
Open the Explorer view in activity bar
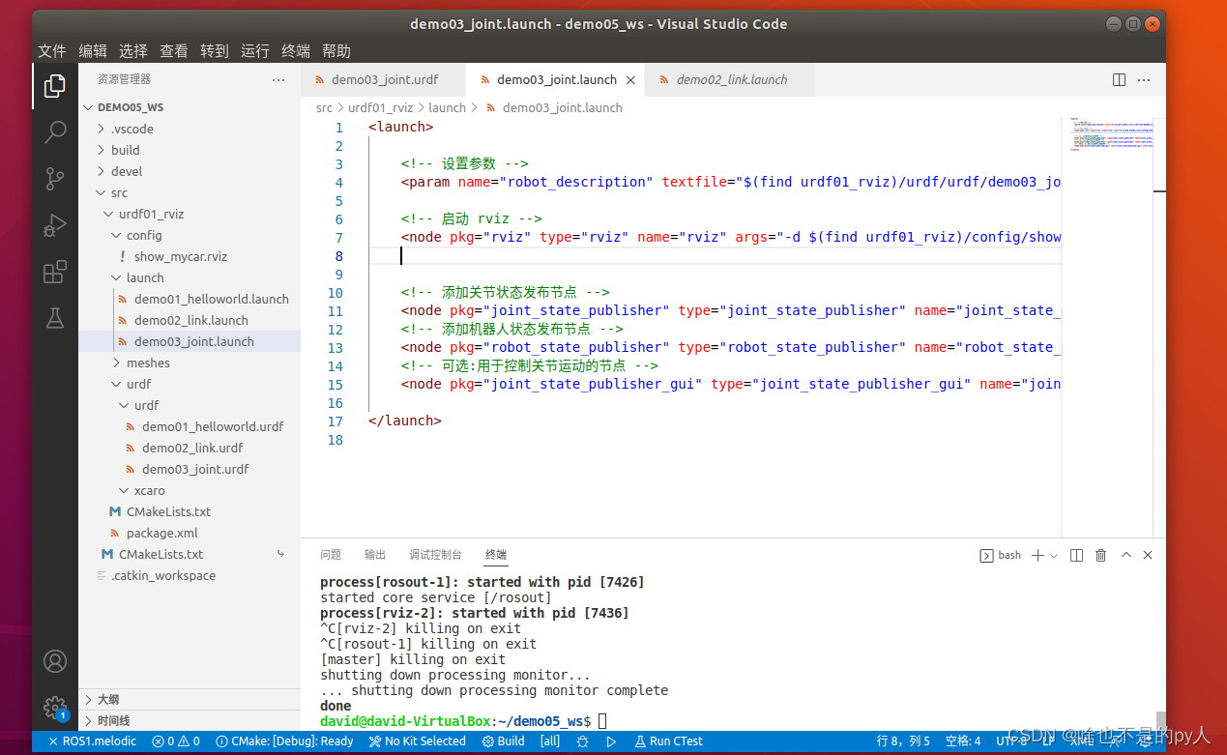tap(55, 87)
